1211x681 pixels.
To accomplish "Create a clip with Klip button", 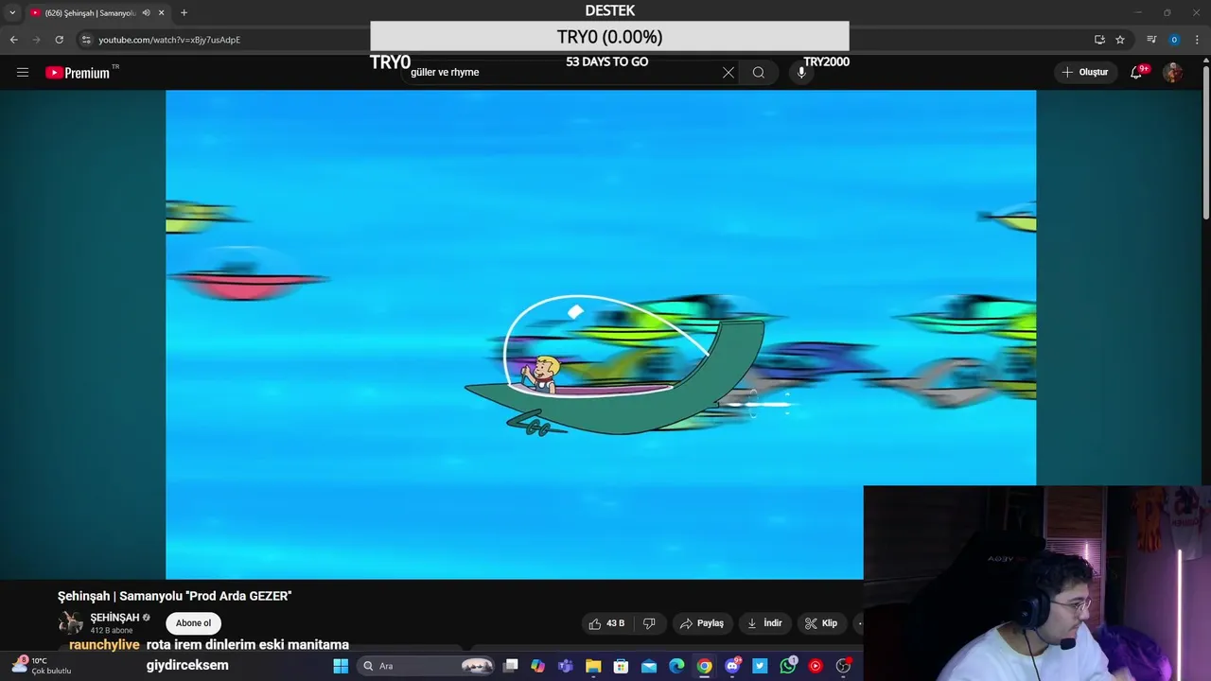I will [821, 623].
